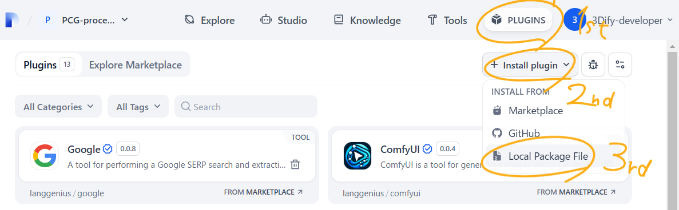
Task: Go to the Explore section
Action: [209, 21]
